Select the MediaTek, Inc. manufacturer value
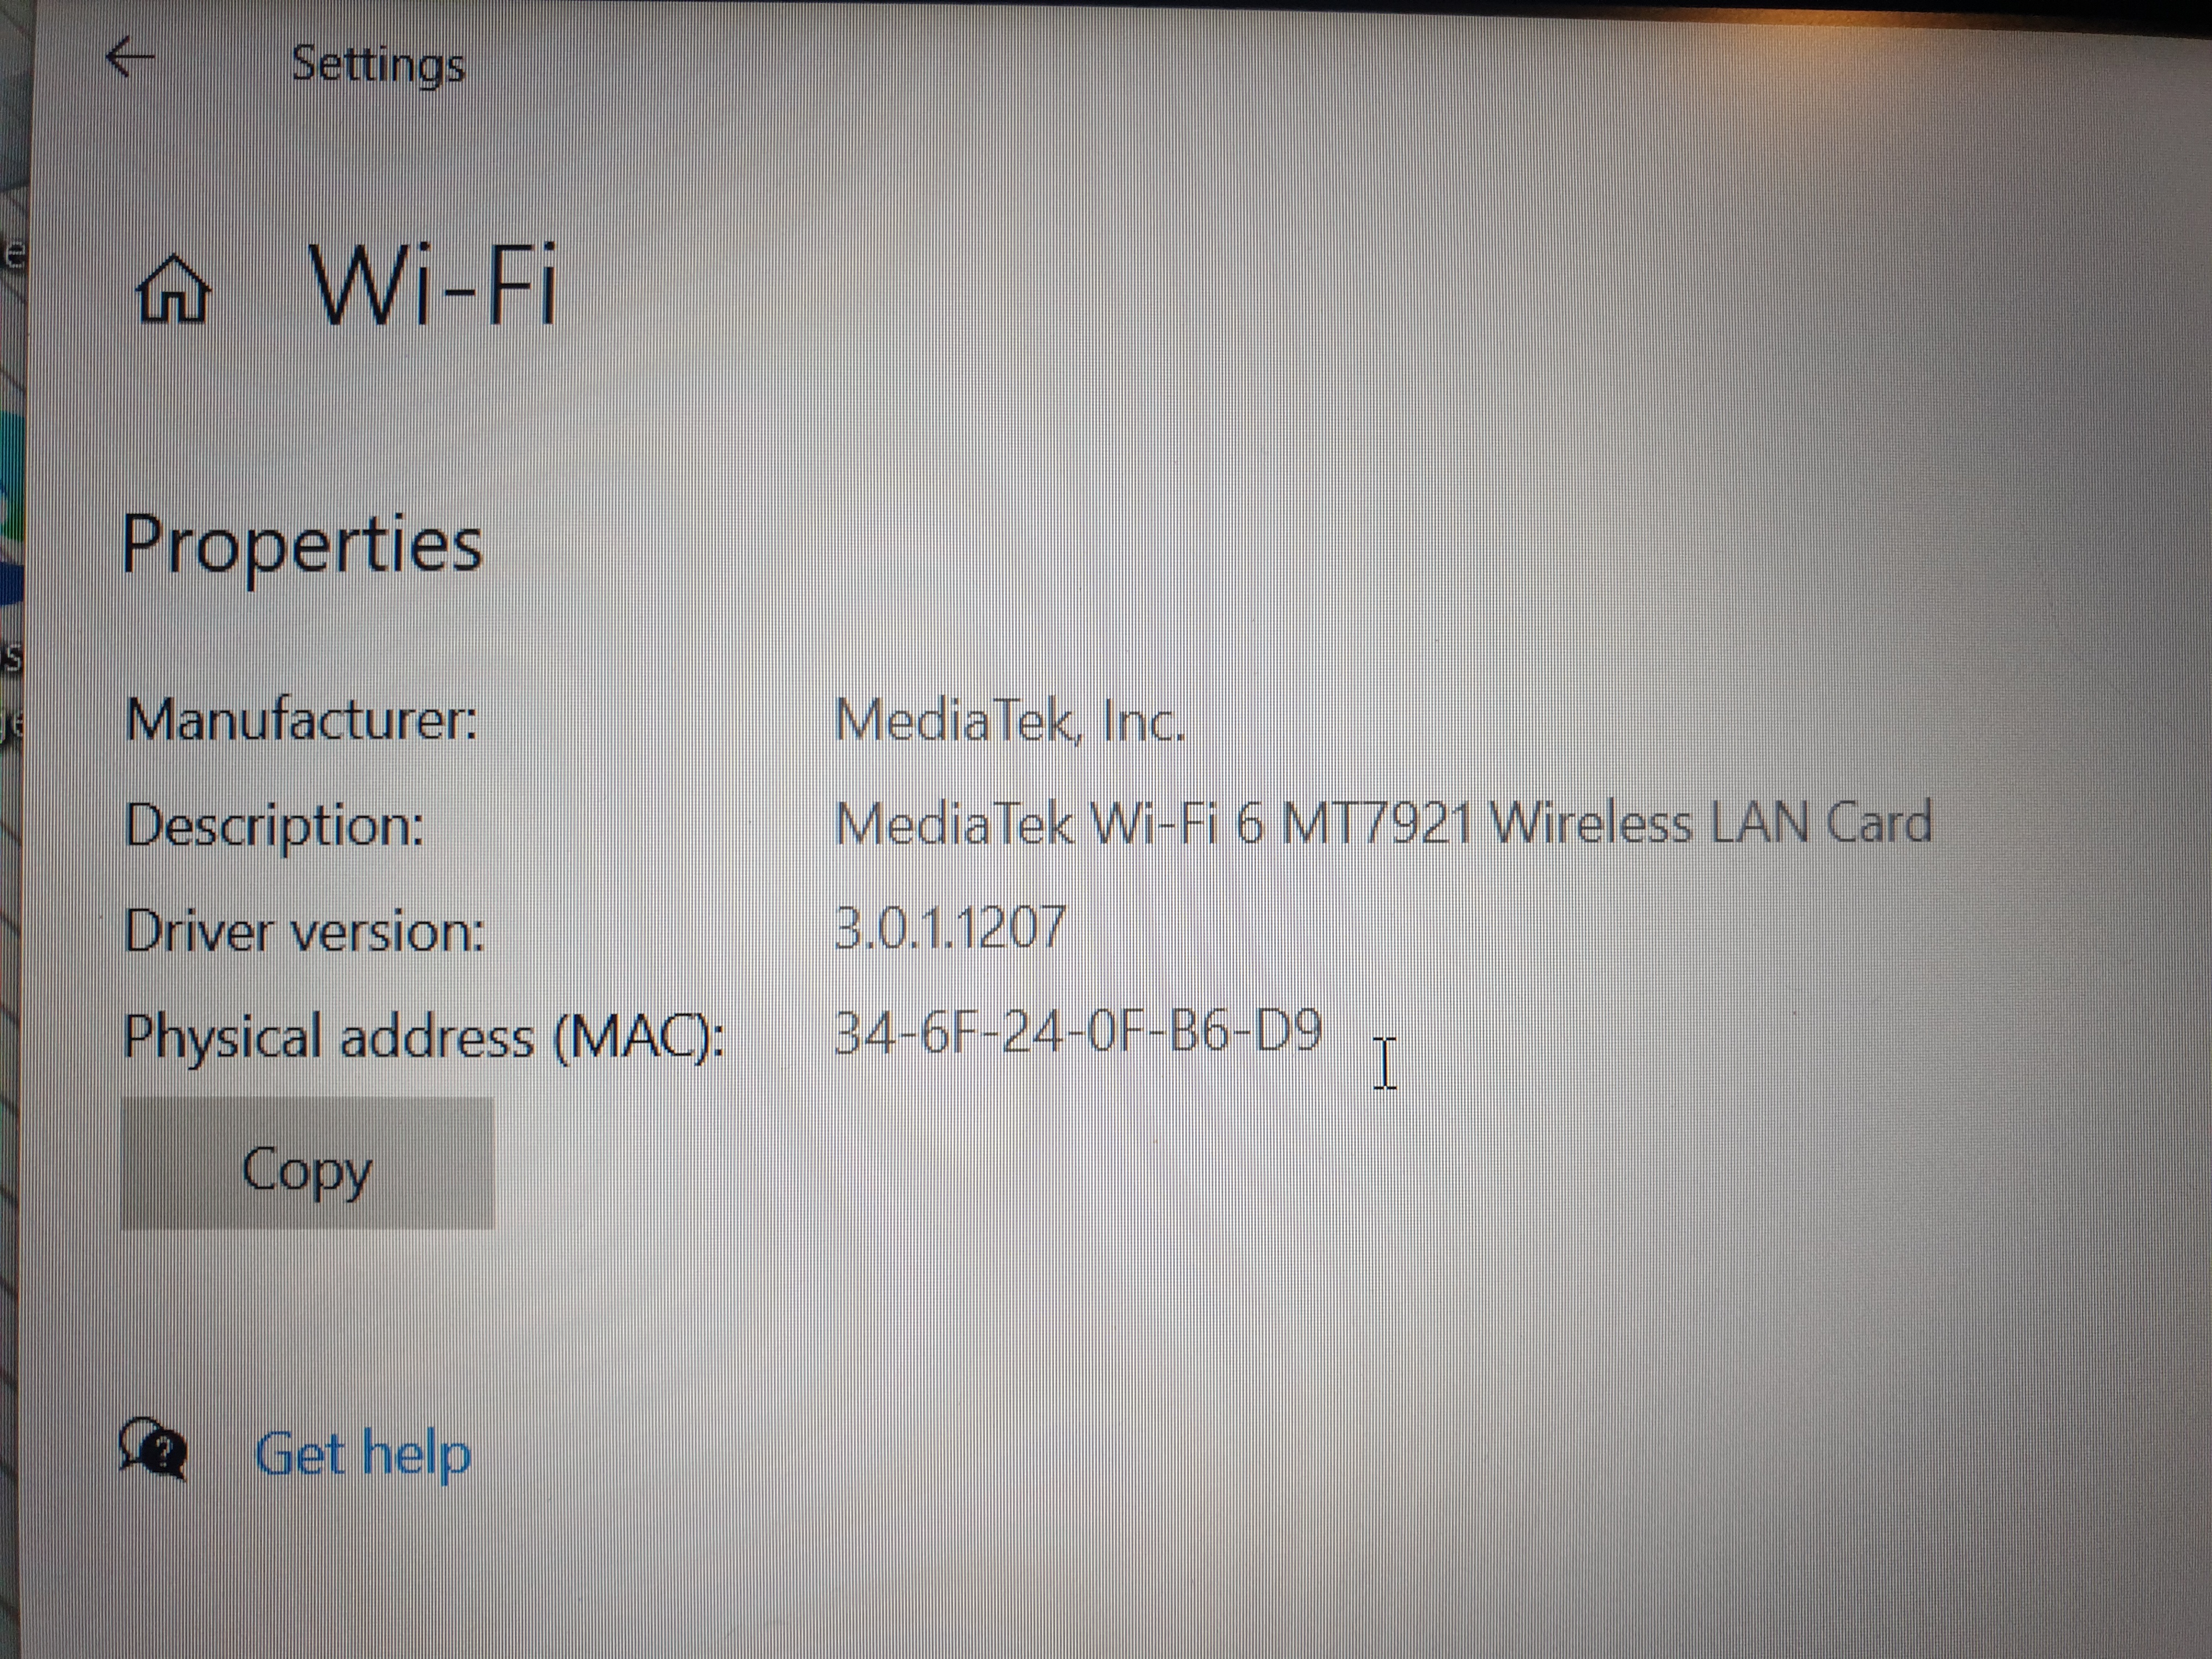Viewport: 2212px width, 1659px height. click(1009, 721)
